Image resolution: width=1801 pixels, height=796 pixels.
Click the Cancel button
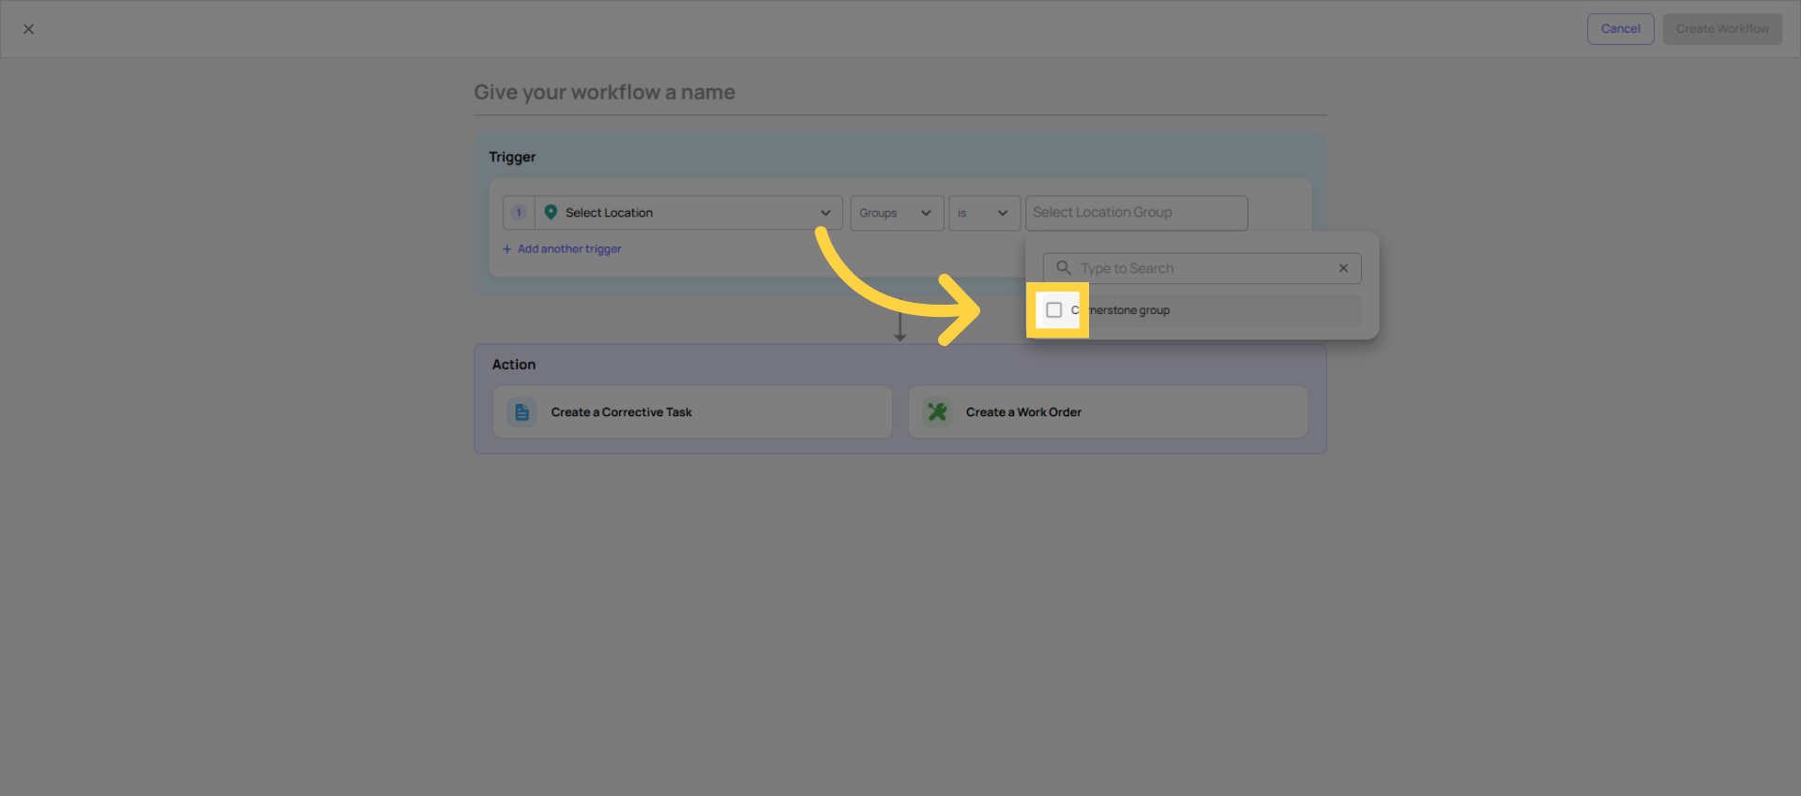pos(1620,29)
